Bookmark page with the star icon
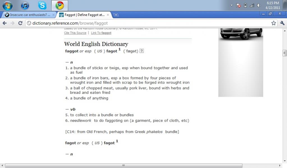 coord(274,23)
